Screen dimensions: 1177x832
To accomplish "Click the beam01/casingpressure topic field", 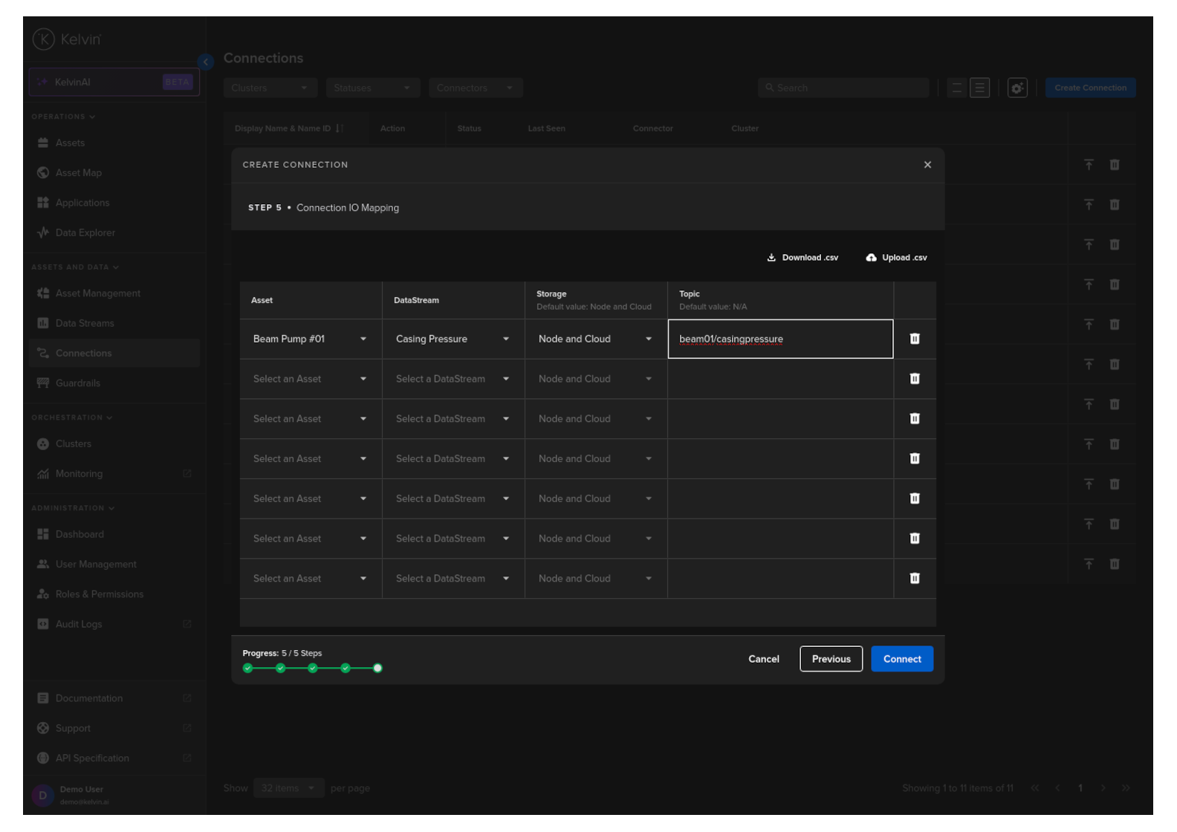I will [x=779, y=339].
